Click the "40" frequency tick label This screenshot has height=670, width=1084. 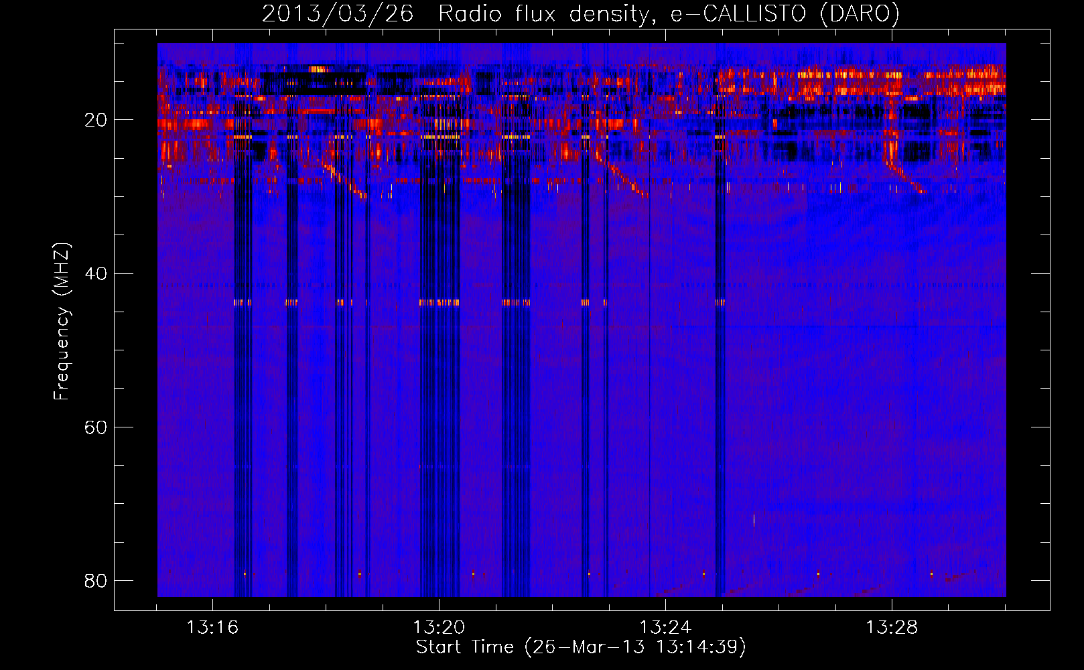[96, 274]
